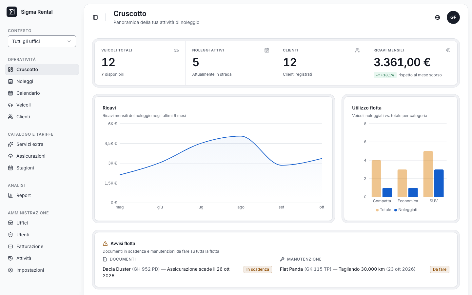View the Attività log
Screen dimensions: 472x295
tap(42, 258)
